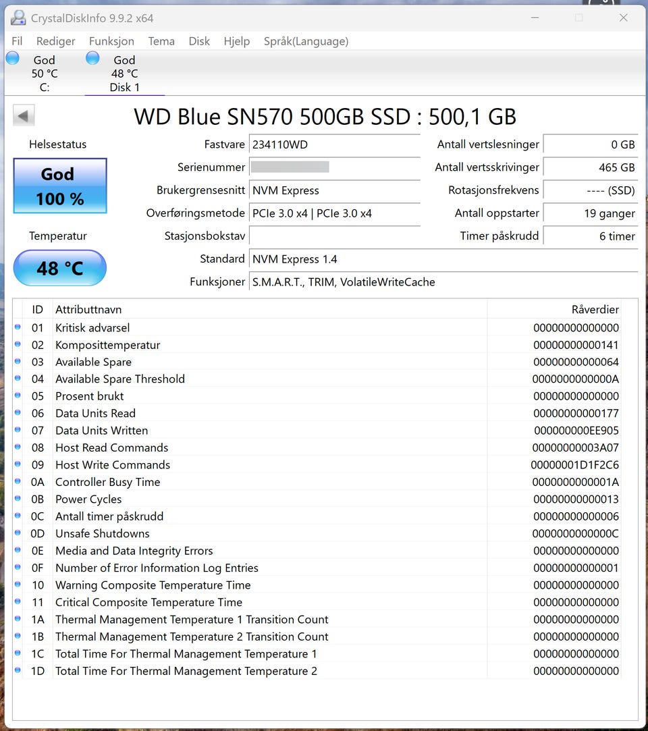
Task: Click Antall vertsskrivinger value 465 GB
Action: [591, 167]
